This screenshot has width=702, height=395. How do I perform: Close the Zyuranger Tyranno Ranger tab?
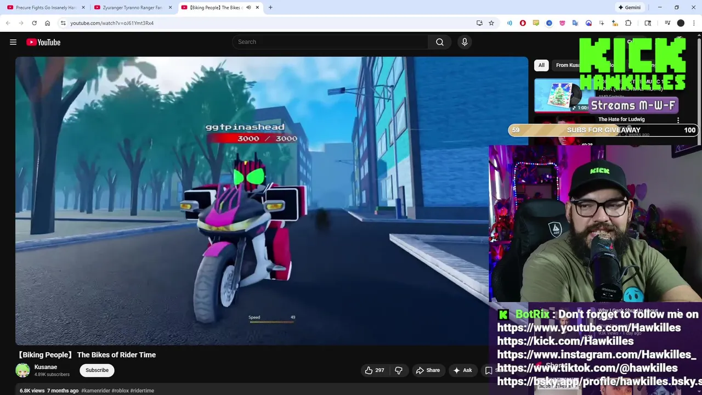pyautogui.click(x=170, y=8)
